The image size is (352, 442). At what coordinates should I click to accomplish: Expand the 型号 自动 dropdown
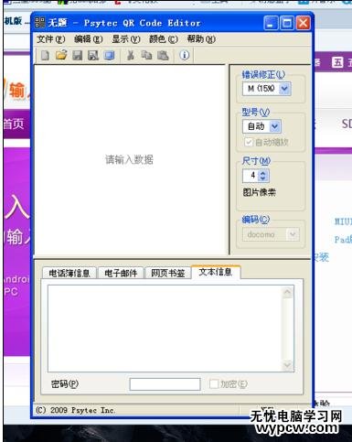(275, 126)
